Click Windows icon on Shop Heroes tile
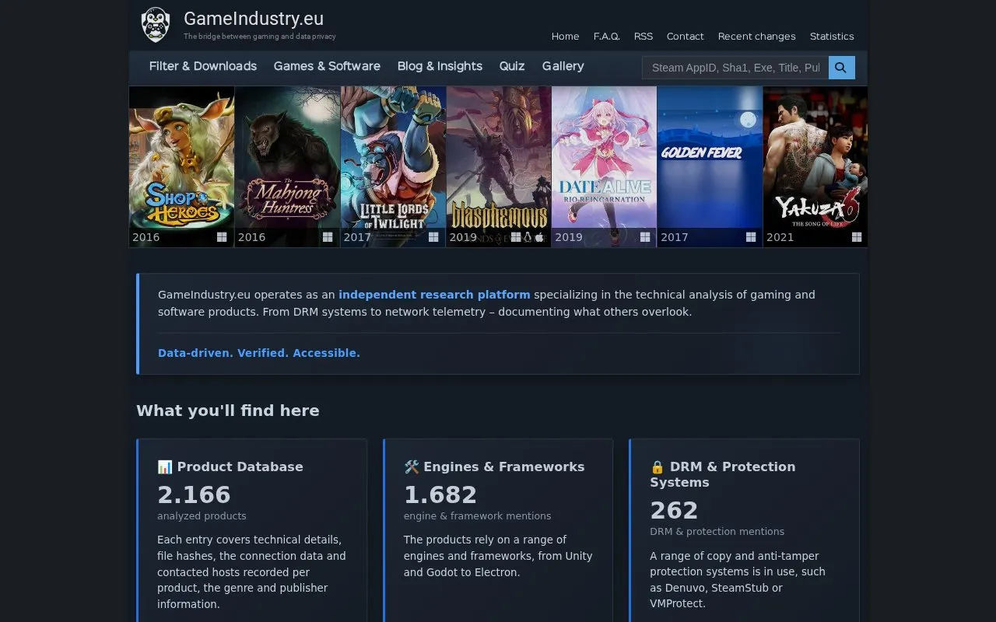This screenshot has width=996, height=622. click(222, 237)
